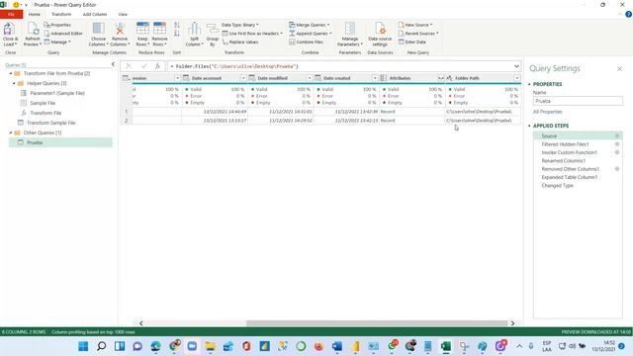Click the Keep Rows icon
Viewport: 633px width, 356px height.
tap(142, 29)
